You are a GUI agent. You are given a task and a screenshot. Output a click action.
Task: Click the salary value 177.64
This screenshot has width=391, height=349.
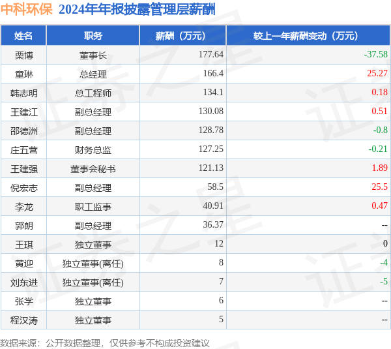coord(211,54)
